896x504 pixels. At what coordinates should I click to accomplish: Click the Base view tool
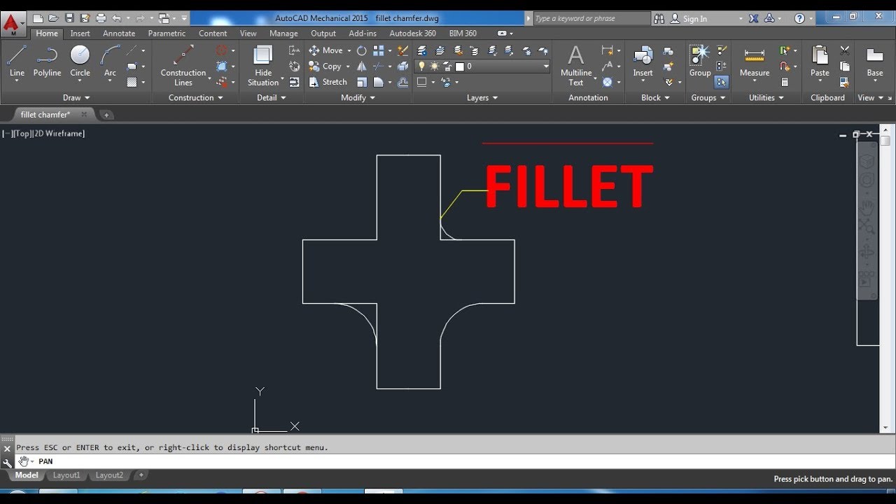coord(875,62)
